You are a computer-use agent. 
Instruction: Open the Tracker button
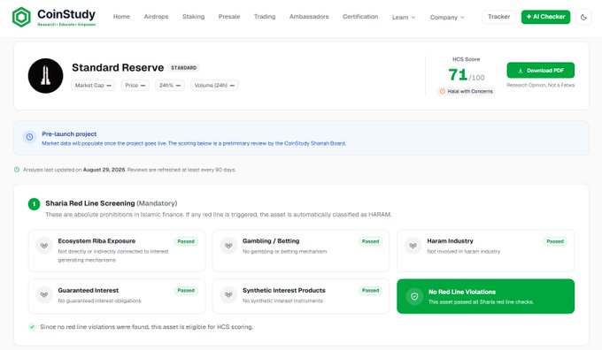[x=498, y=17]
